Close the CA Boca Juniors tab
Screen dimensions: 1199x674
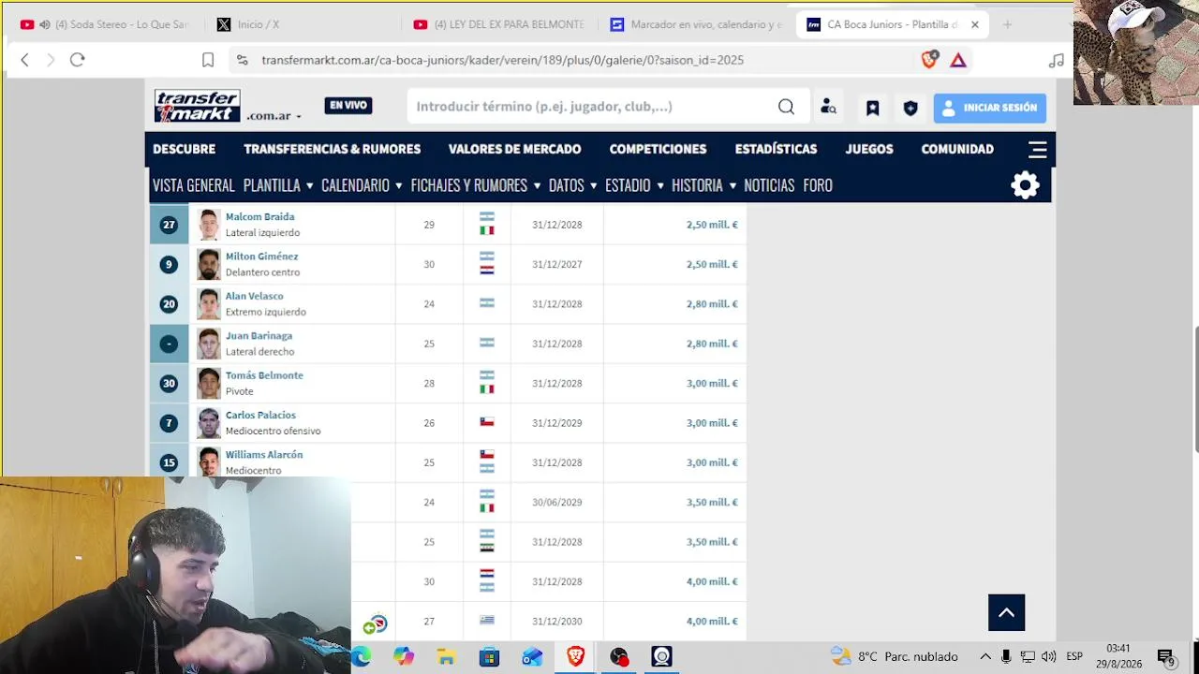pyautogui.click(x=974, y=24)
